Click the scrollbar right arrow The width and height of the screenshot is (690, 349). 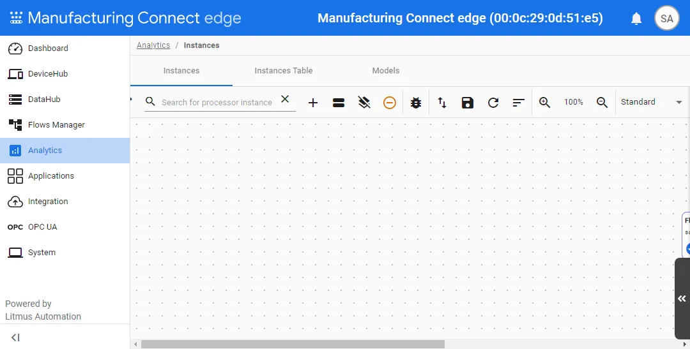click(x=684, y=344)
